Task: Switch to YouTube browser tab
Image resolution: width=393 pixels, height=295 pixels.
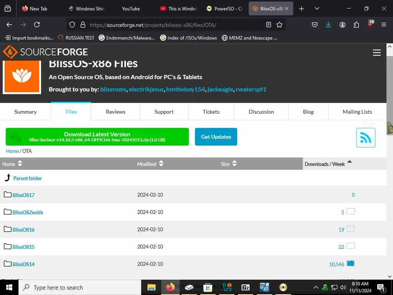Action: click(131, 8)
